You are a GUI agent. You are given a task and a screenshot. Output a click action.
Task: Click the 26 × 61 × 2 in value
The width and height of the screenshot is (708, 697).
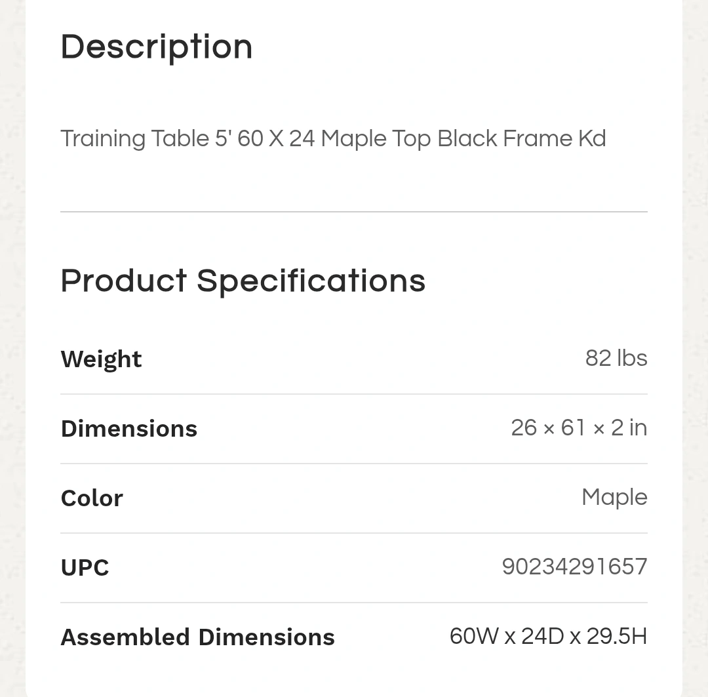point(578,428)
